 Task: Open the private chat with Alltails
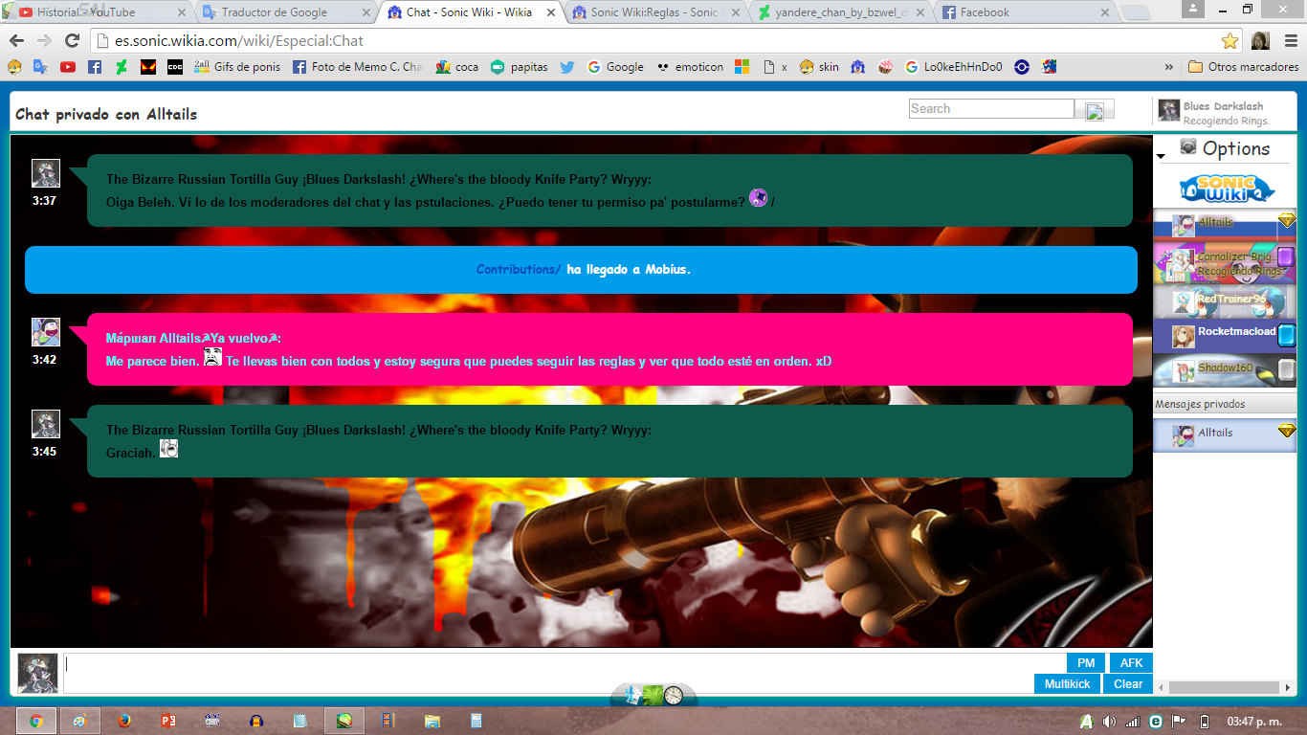(x=1225, y=435)
